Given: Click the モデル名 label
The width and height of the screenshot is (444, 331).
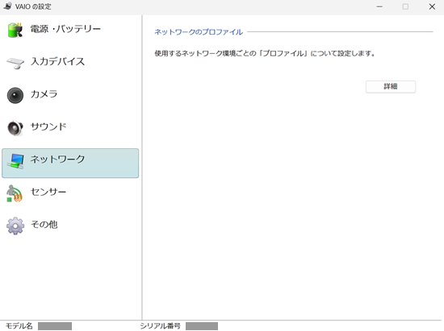Looking at the screenshot, I should (19, 326).
